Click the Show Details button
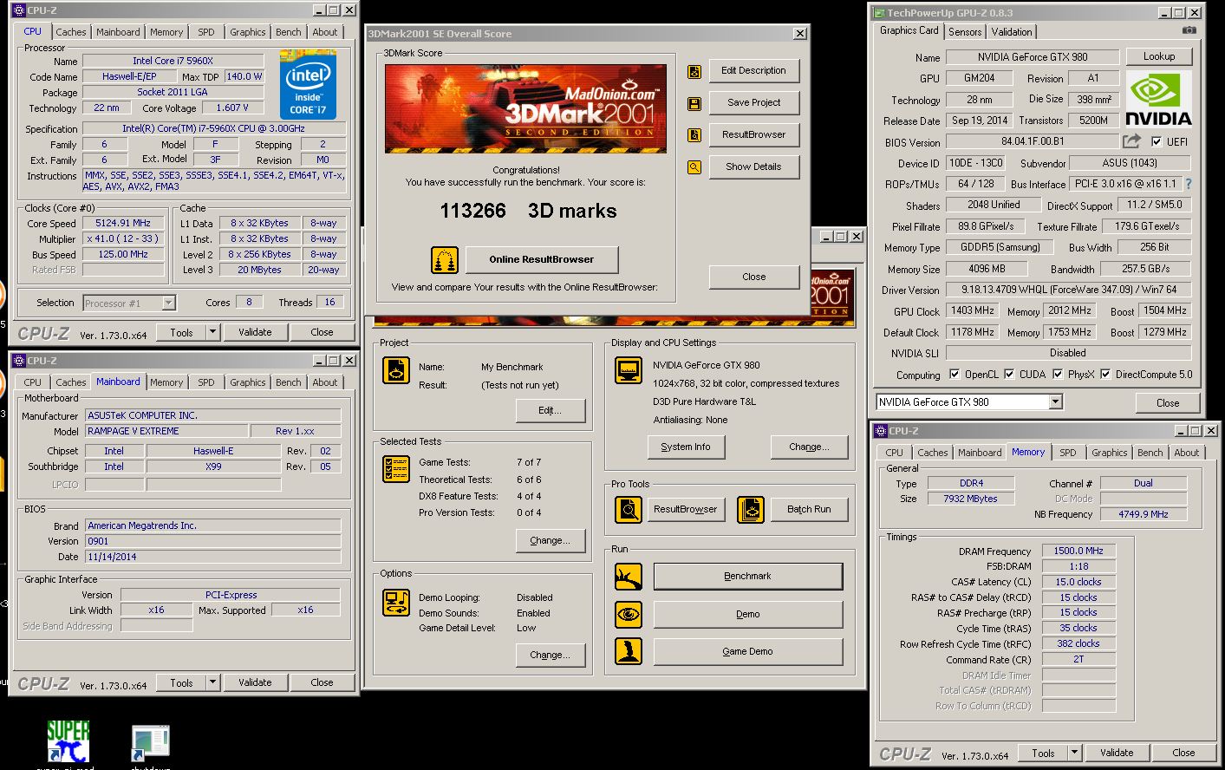 [753, 166]
